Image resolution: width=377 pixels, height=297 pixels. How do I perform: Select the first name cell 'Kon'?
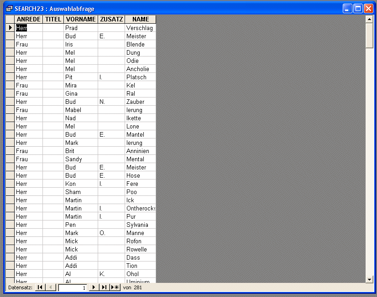click(81, 184)
